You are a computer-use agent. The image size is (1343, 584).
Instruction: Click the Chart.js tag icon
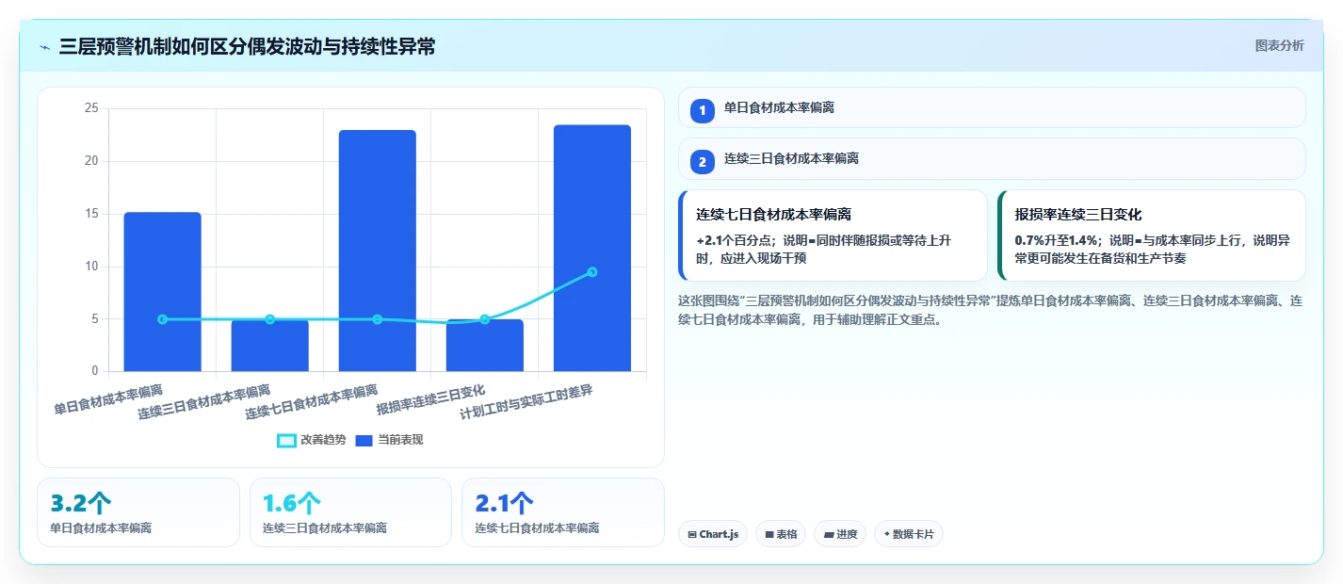tap(692, 535)
